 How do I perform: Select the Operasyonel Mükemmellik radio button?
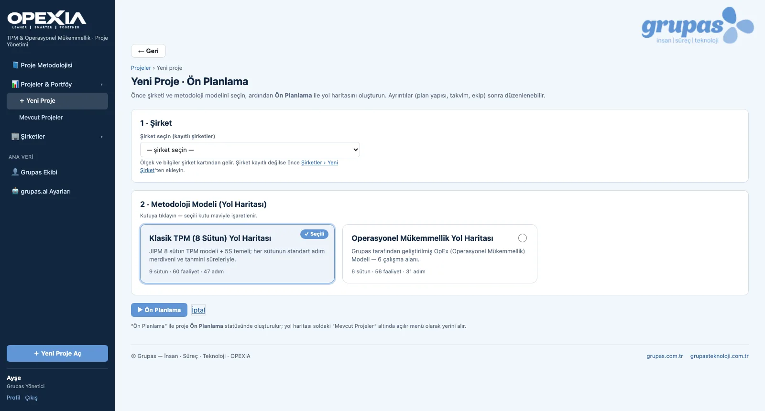pos(523,238)
